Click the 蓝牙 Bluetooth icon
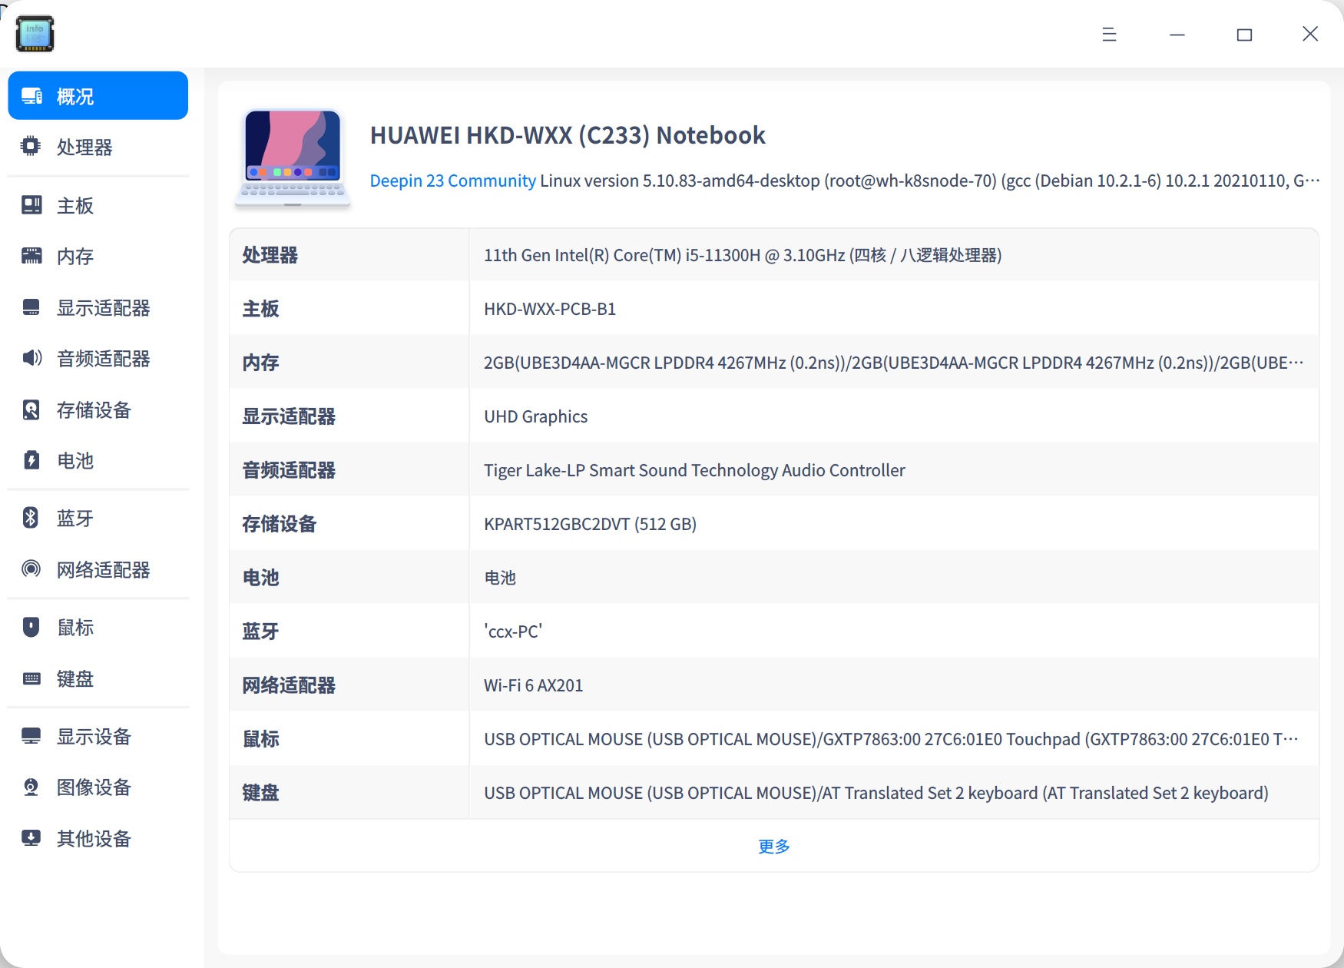This screenshot has height=968, width=1344. tap(31, 518)
